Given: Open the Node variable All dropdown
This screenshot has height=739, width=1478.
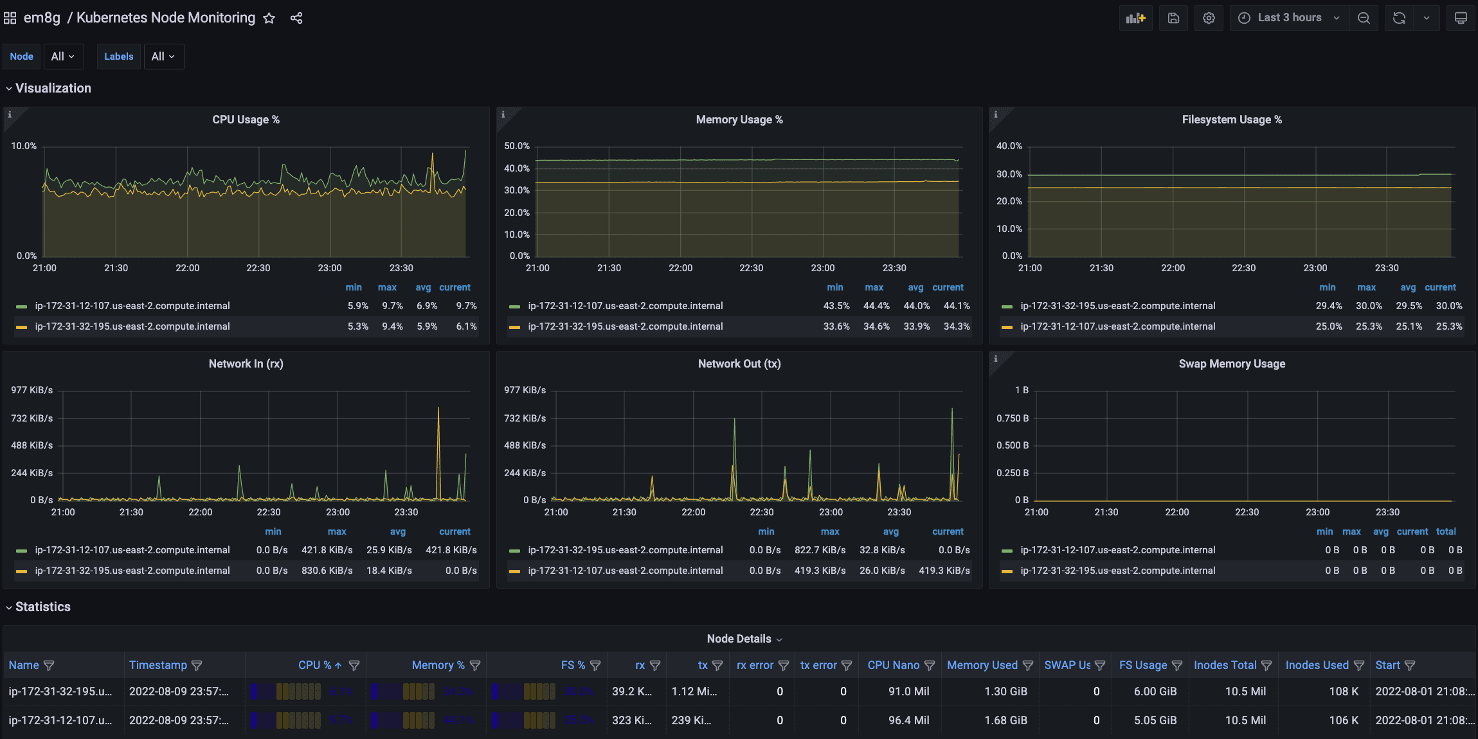Looking at the screenshot, I should (62, 57).
